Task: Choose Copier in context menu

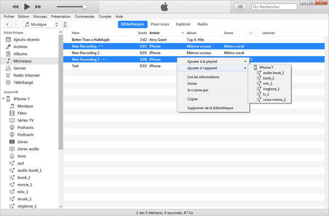Action: point(214,99)
